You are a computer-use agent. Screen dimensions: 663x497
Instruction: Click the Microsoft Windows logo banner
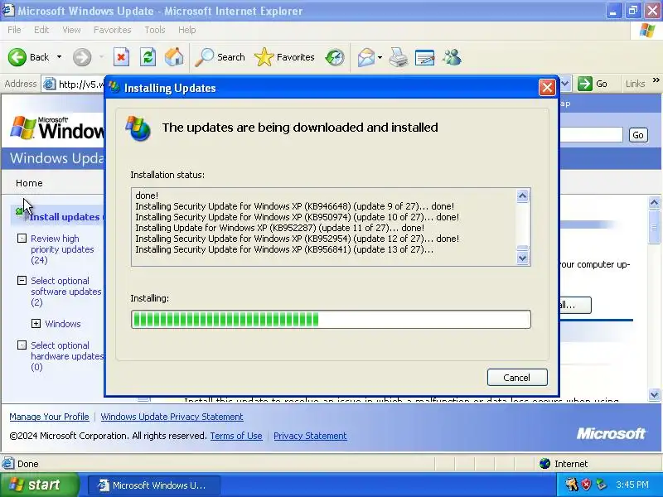pos(56,128)
